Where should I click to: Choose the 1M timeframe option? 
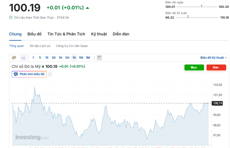click(x=88, y=57)
